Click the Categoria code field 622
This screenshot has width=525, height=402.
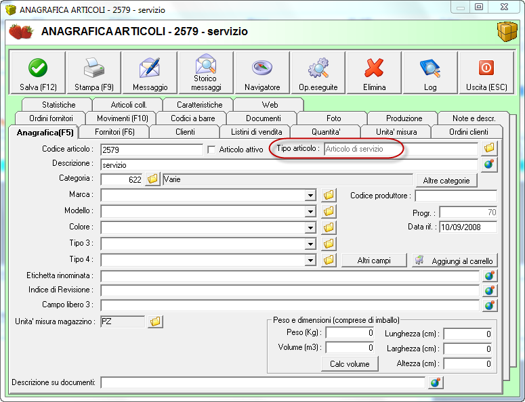pos(121,179)
